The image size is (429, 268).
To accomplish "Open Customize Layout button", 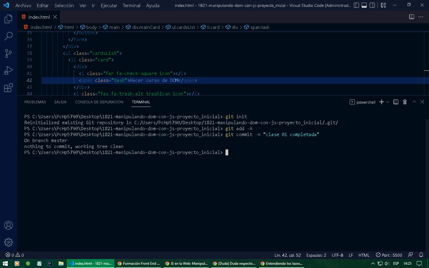I will coord(383,5).
